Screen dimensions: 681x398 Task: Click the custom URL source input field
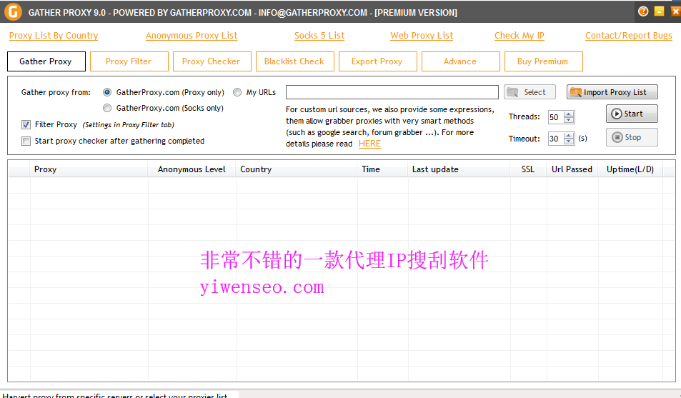[x=392, y=92]
